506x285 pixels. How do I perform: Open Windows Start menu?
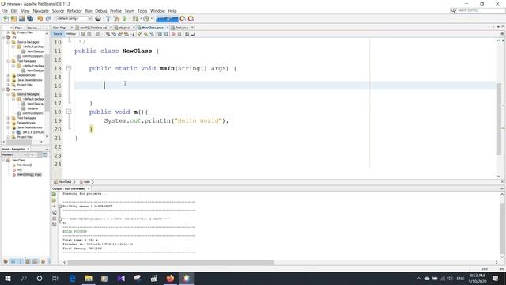[x=8, y=278]
